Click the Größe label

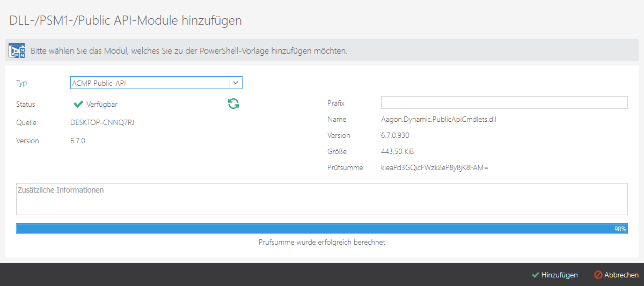[x=336, y=151]
